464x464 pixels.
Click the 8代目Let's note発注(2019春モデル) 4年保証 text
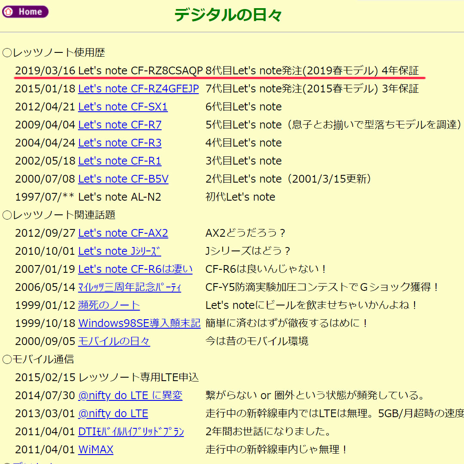312,71
